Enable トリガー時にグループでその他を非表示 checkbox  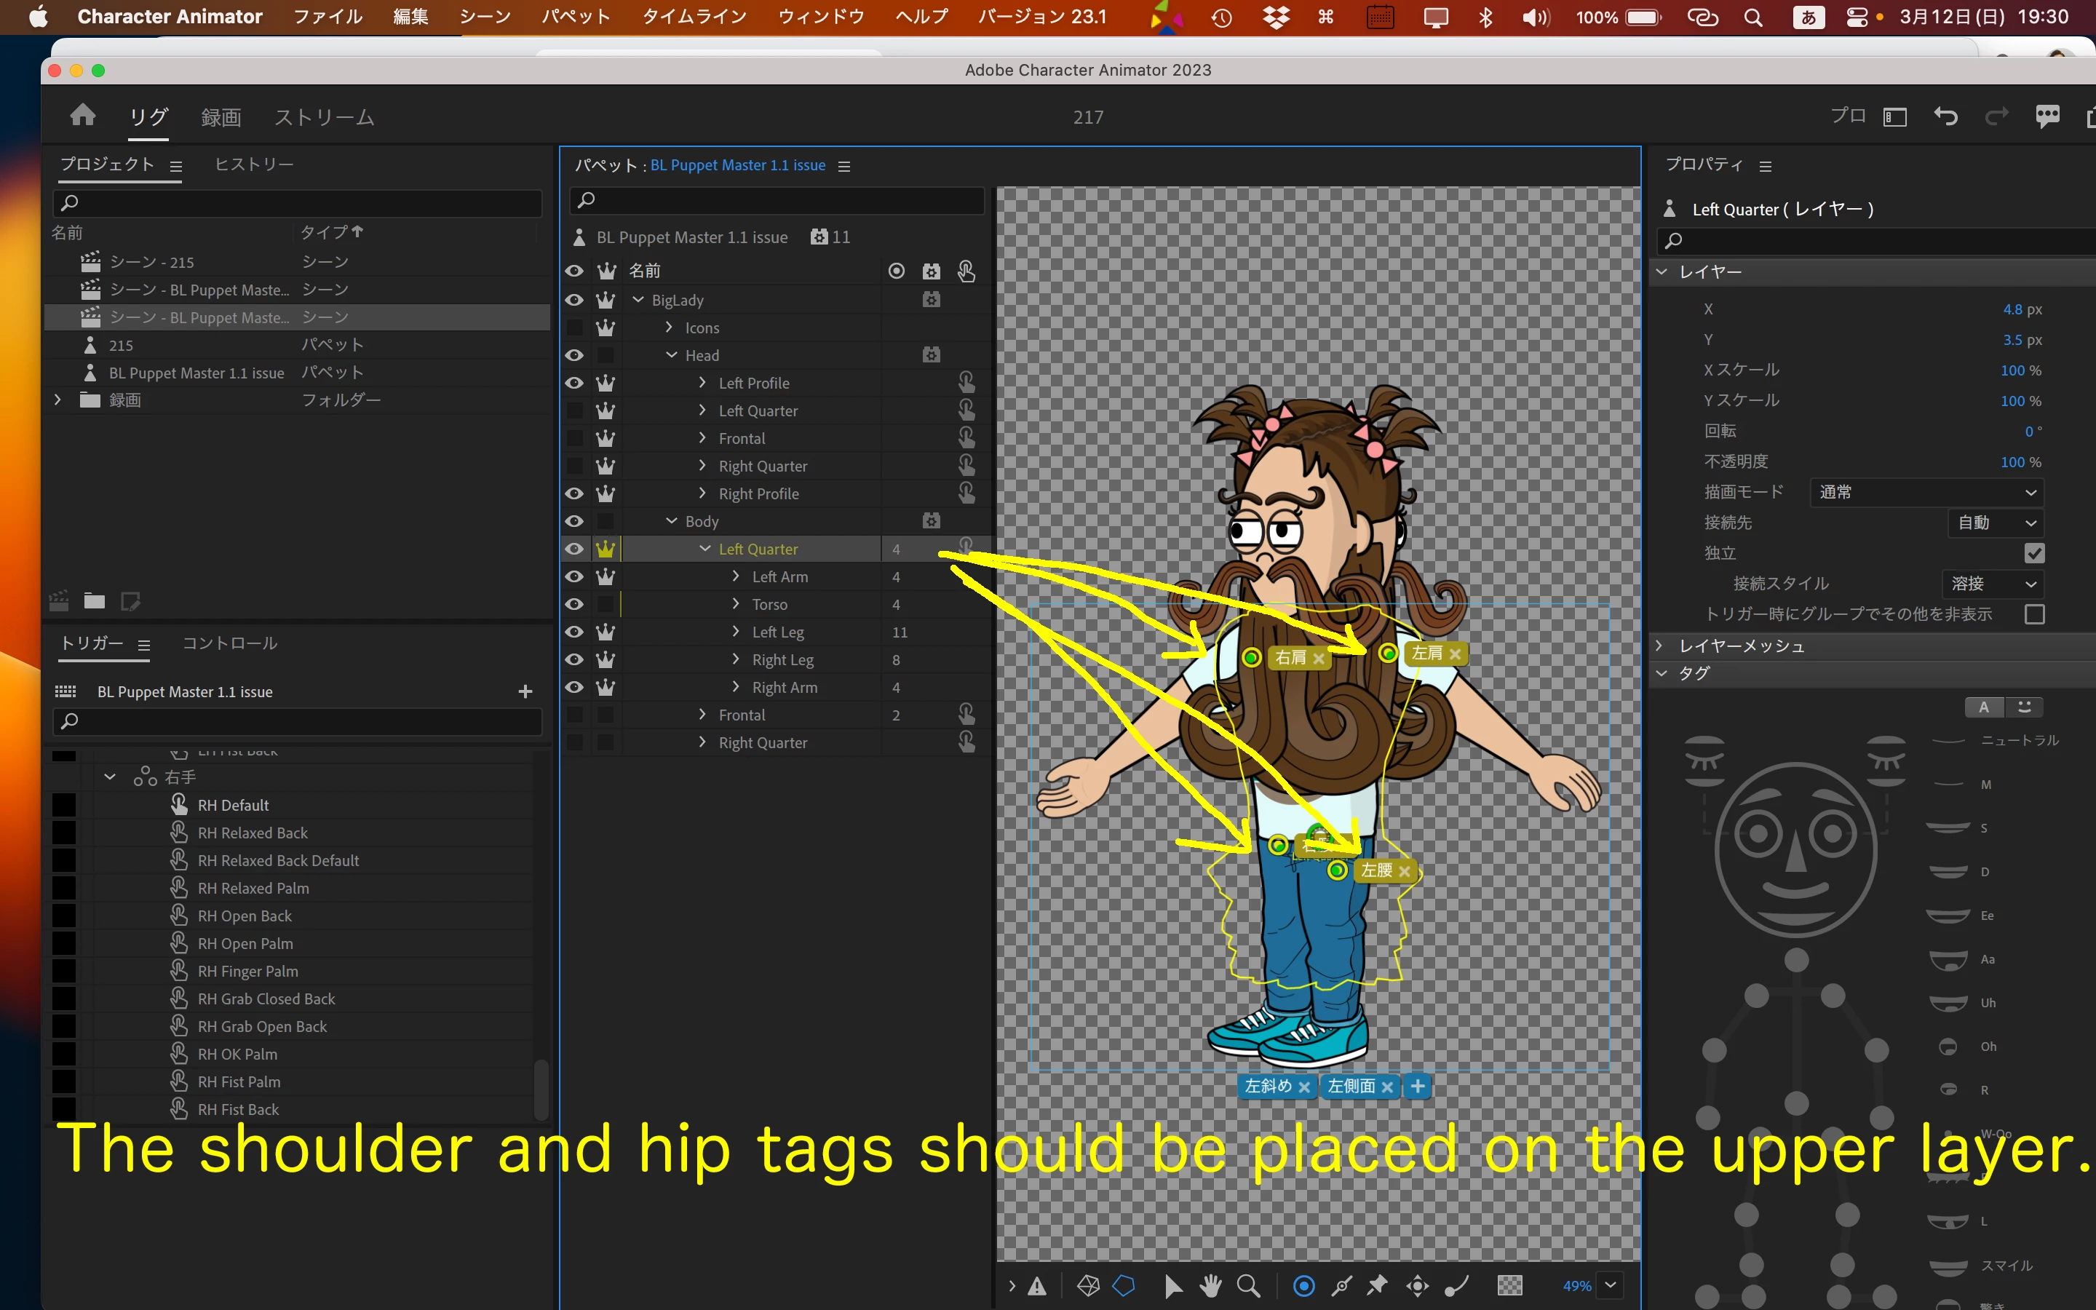pos(2033,614)
